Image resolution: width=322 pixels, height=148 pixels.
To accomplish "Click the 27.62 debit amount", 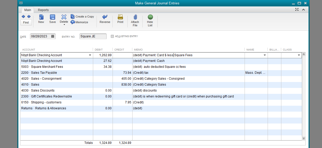I will 107,61.
